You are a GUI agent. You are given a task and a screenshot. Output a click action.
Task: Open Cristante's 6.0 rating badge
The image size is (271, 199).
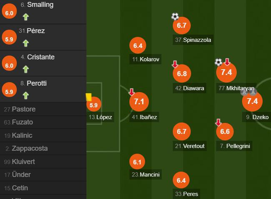point(9,65)
